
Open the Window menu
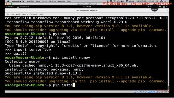61,1
